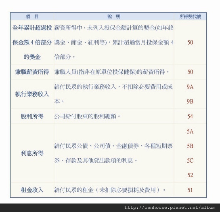
Task: Click the 的獎金 line in first row
Action: coord(32,57)
